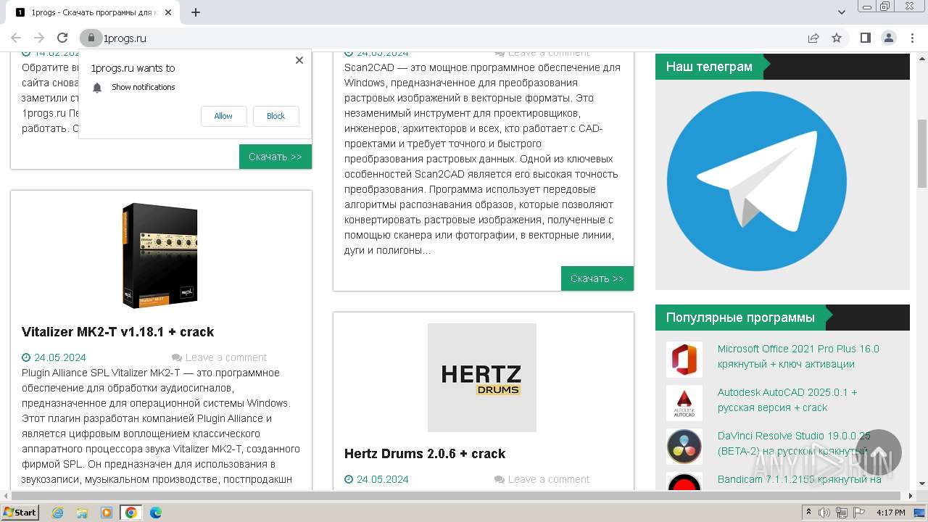Open browser side panel
This screenshot has width=928, height=522.
[865, 38]
